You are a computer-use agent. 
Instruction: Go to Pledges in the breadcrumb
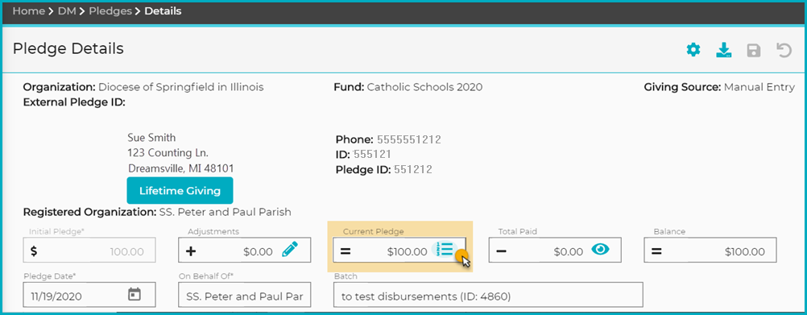(110, 10)
